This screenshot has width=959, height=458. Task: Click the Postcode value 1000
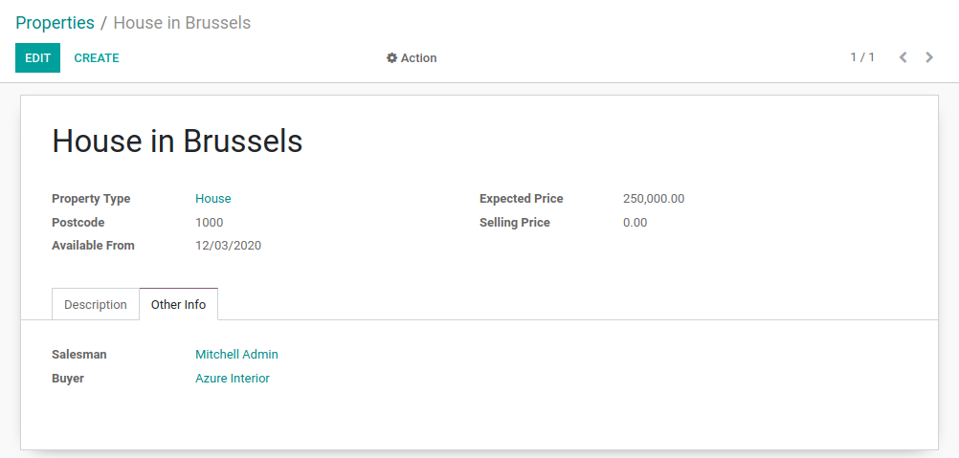tap(209, 223)
